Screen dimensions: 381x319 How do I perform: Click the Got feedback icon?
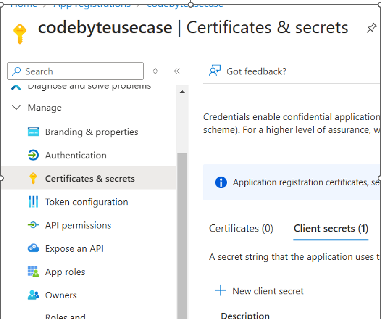pyautogui.click(x=215, y=71)
